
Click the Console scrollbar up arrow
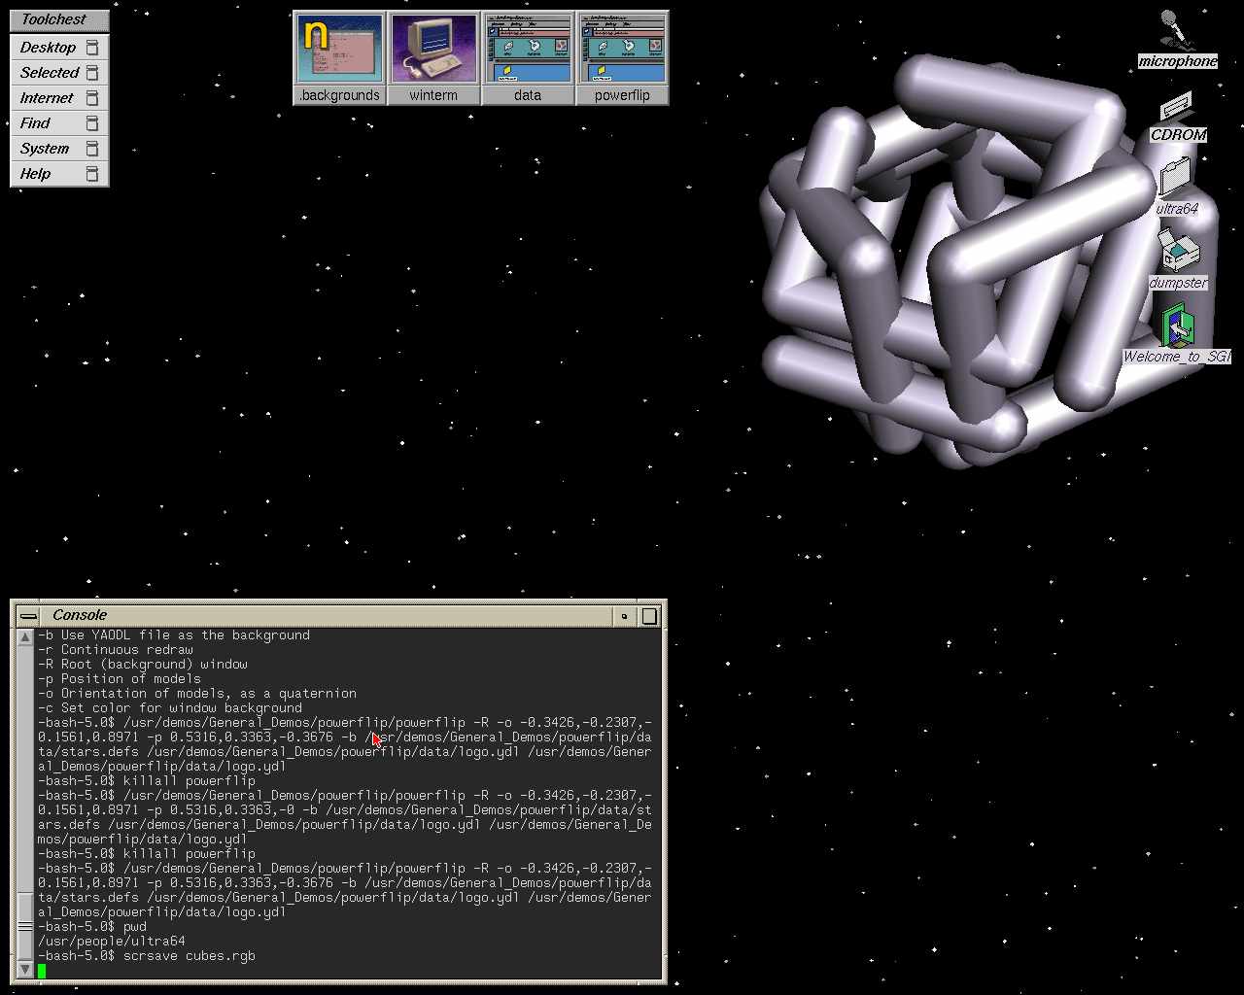coord(25,636)
